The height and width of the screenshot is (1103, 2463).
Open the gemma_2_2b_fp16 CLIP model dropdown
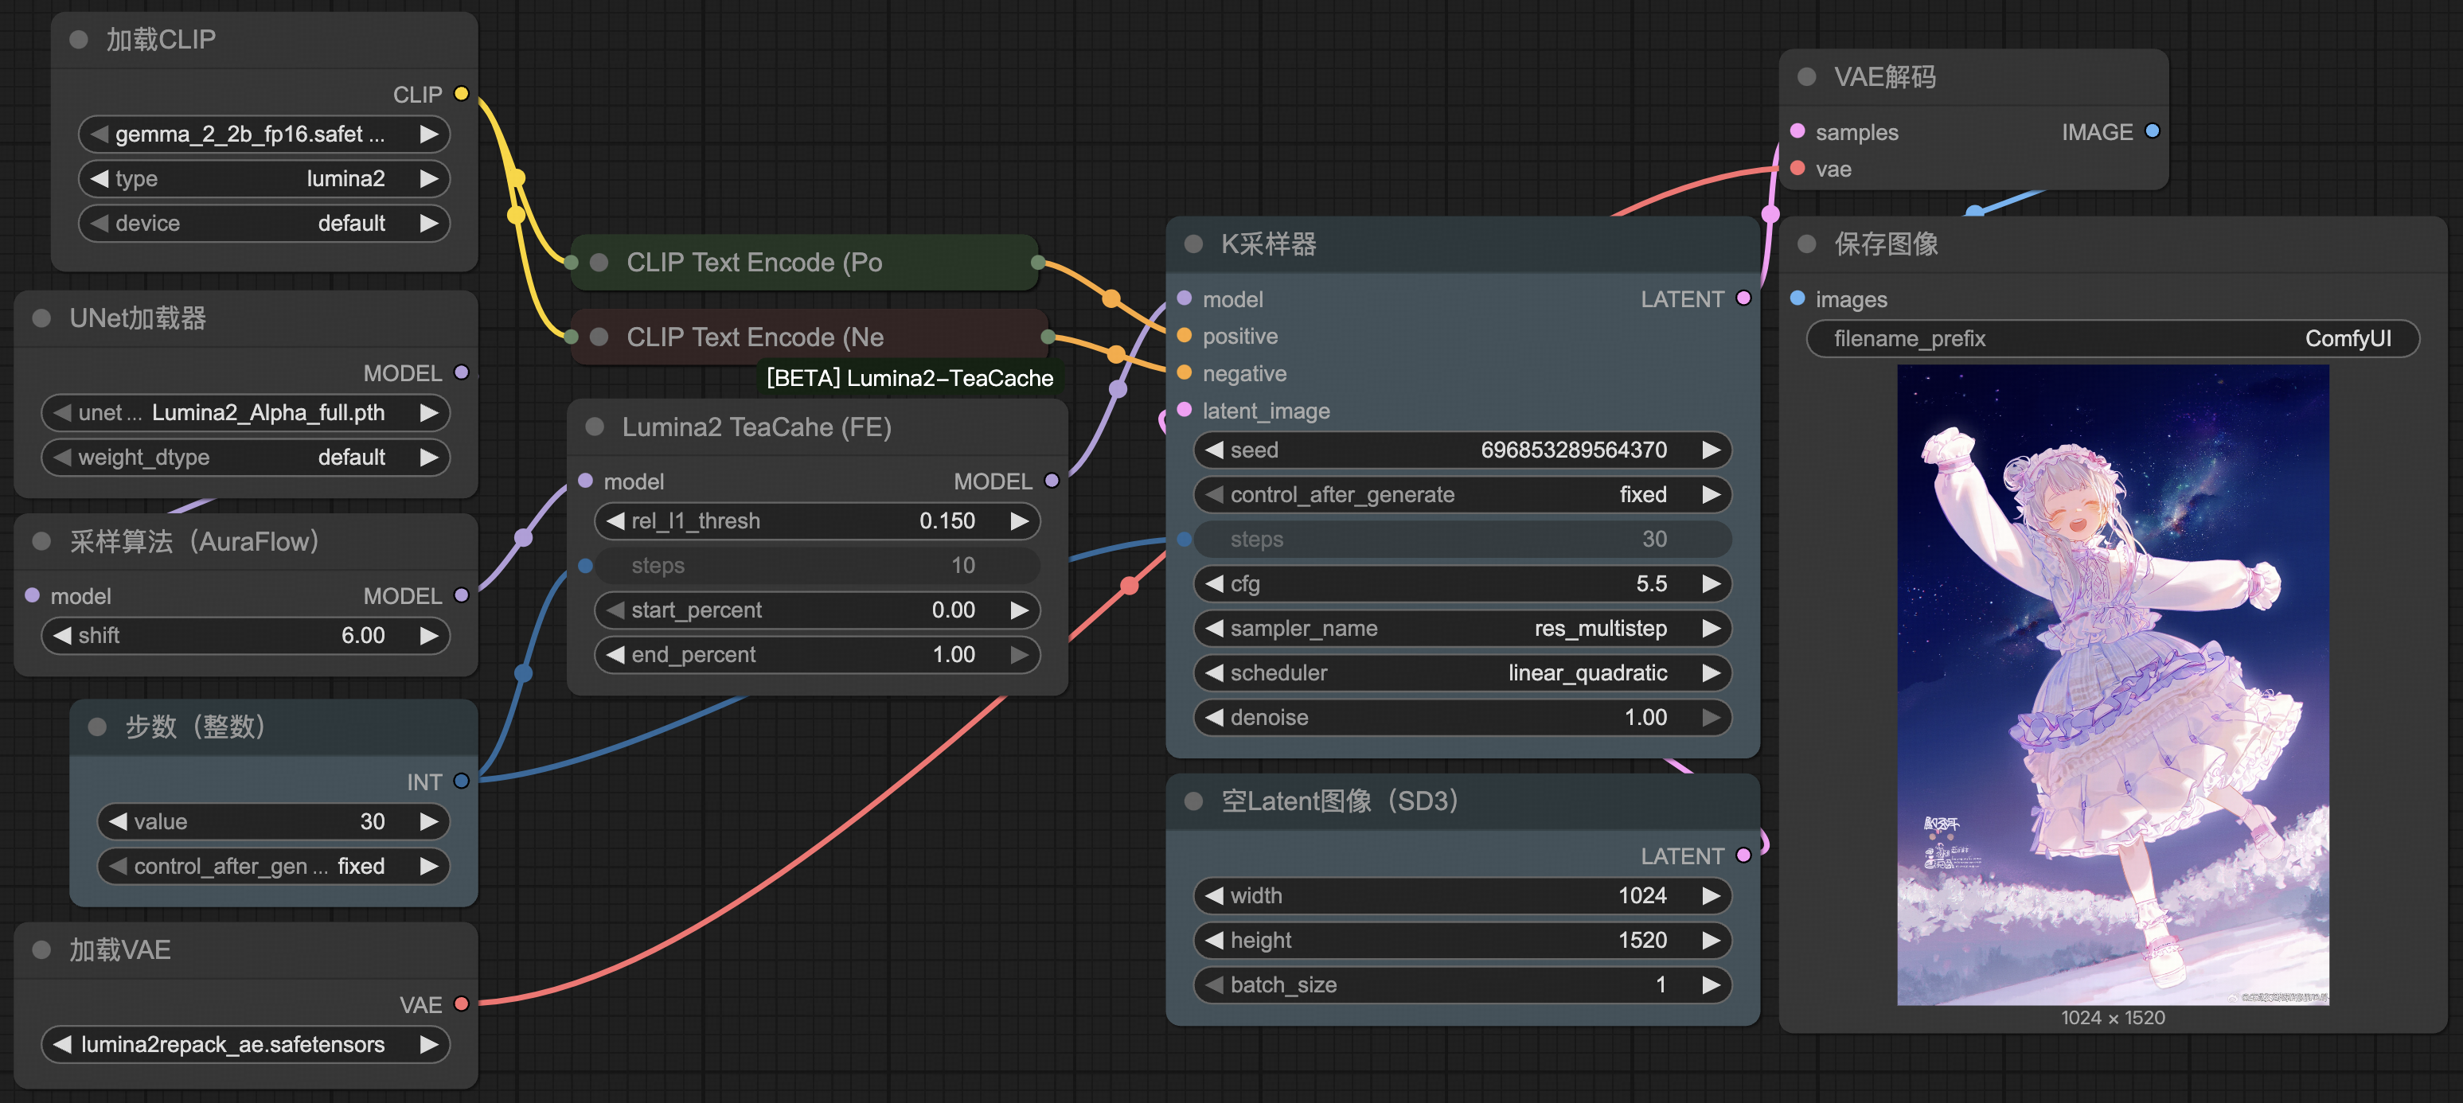(264, 134)
